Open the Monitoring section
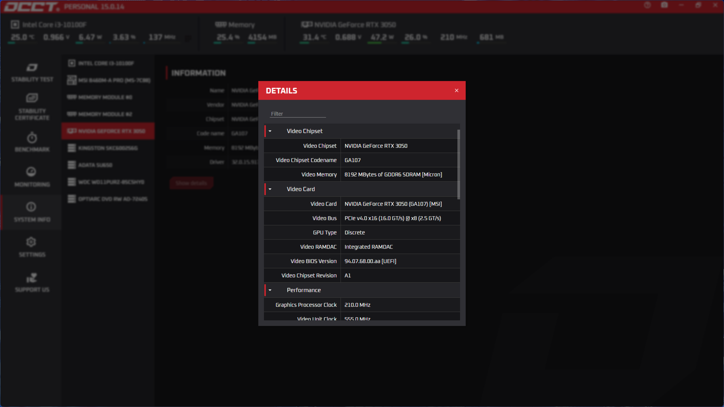 coord(32,177)
